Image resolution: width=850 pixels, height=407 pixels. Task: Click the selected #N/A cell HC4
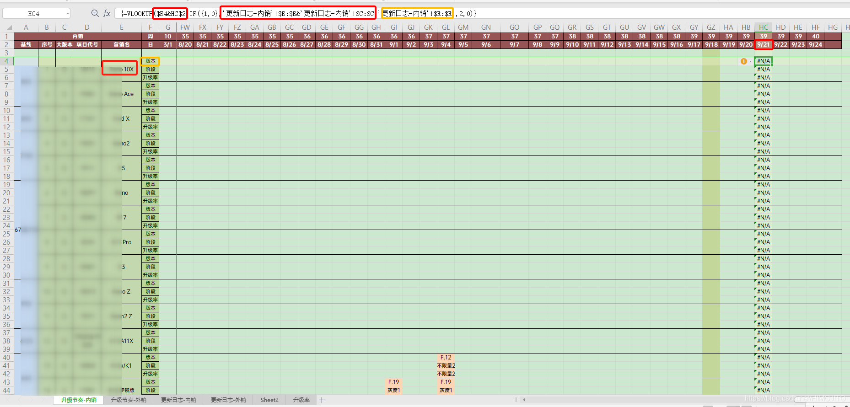coord(764,61)
